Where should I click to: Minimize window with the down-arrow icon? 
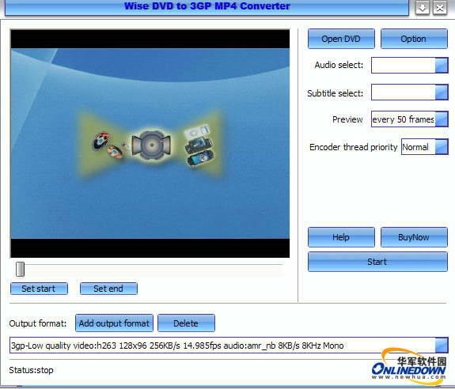point(423,8)
